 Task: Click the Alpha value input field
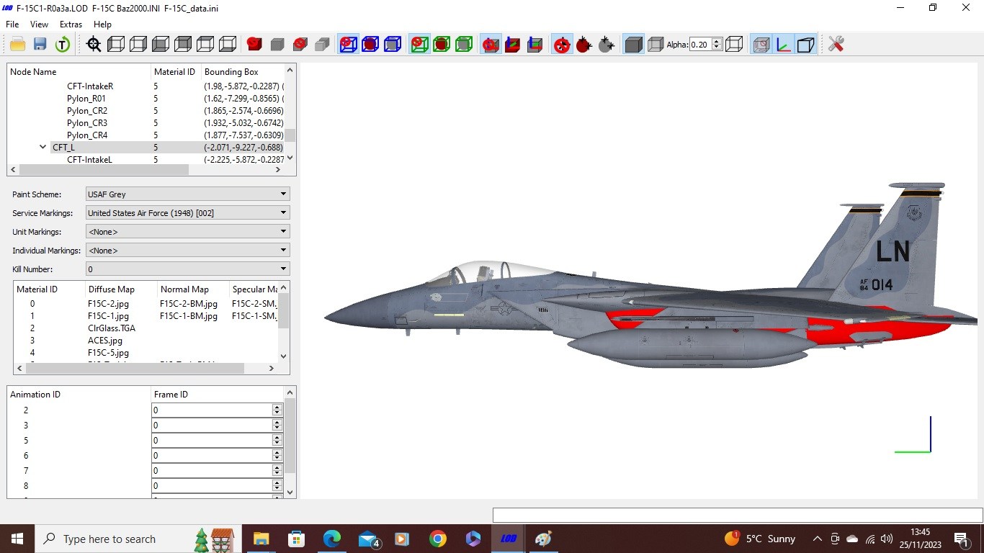point(700,45)
